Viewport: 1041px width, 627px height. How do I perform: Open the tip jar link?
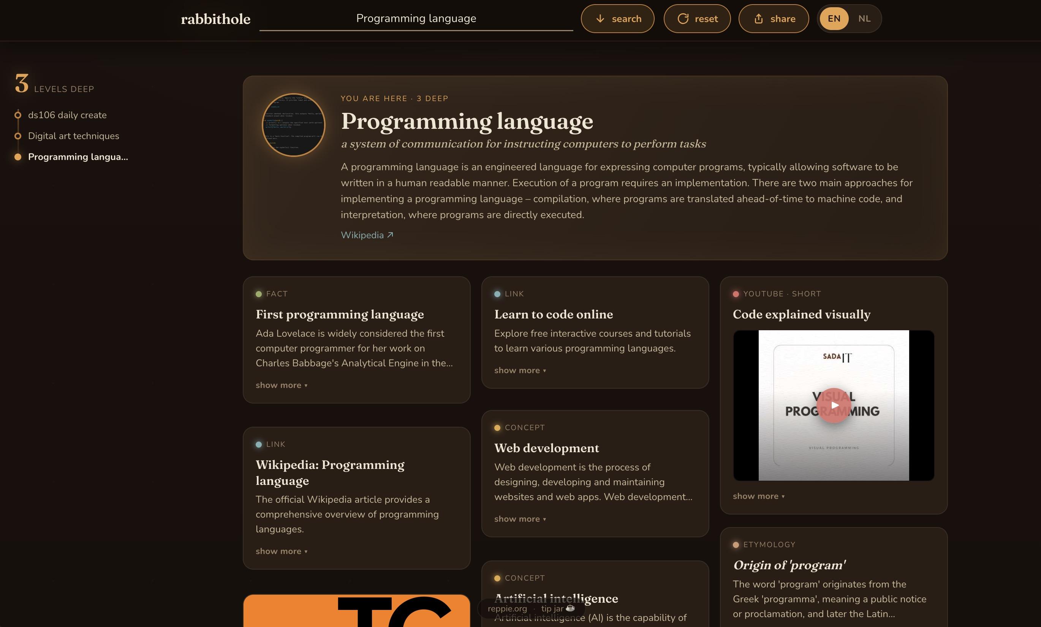tap(557, 609)
